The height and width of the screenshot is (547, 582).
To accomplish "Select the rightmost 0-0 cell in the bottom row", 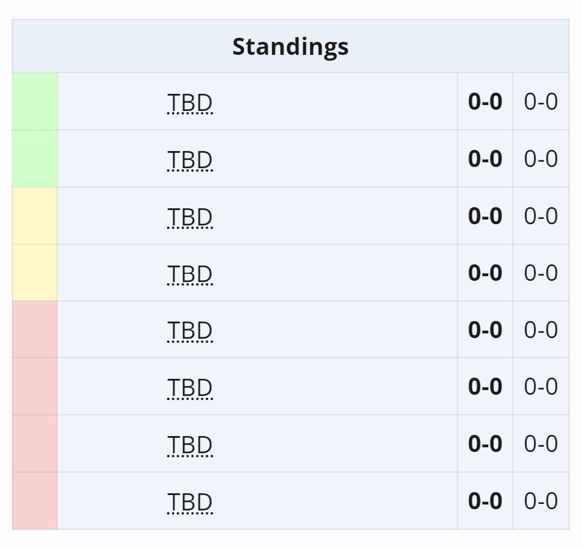I will pyautogui.click(x=541, y=501).
